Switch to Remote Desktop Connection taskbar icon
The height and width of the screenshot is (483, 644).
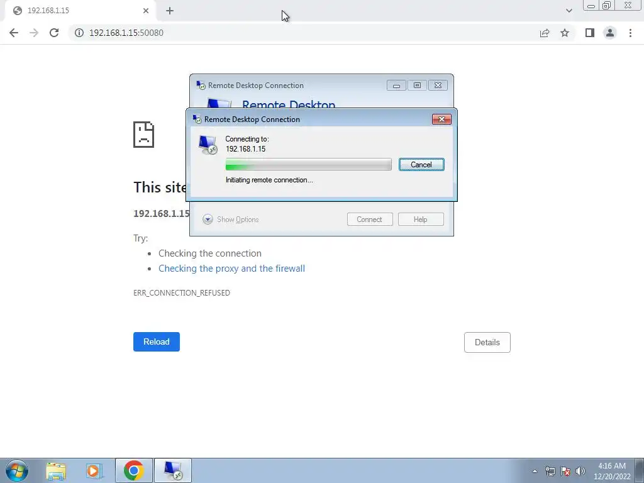click(173, 470)
